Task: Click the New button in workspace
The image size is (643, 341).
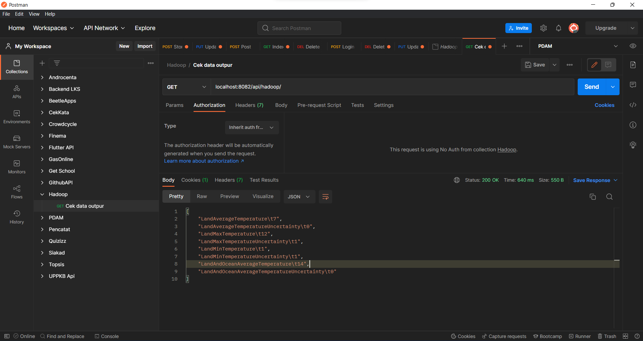Action: [124, 46]
